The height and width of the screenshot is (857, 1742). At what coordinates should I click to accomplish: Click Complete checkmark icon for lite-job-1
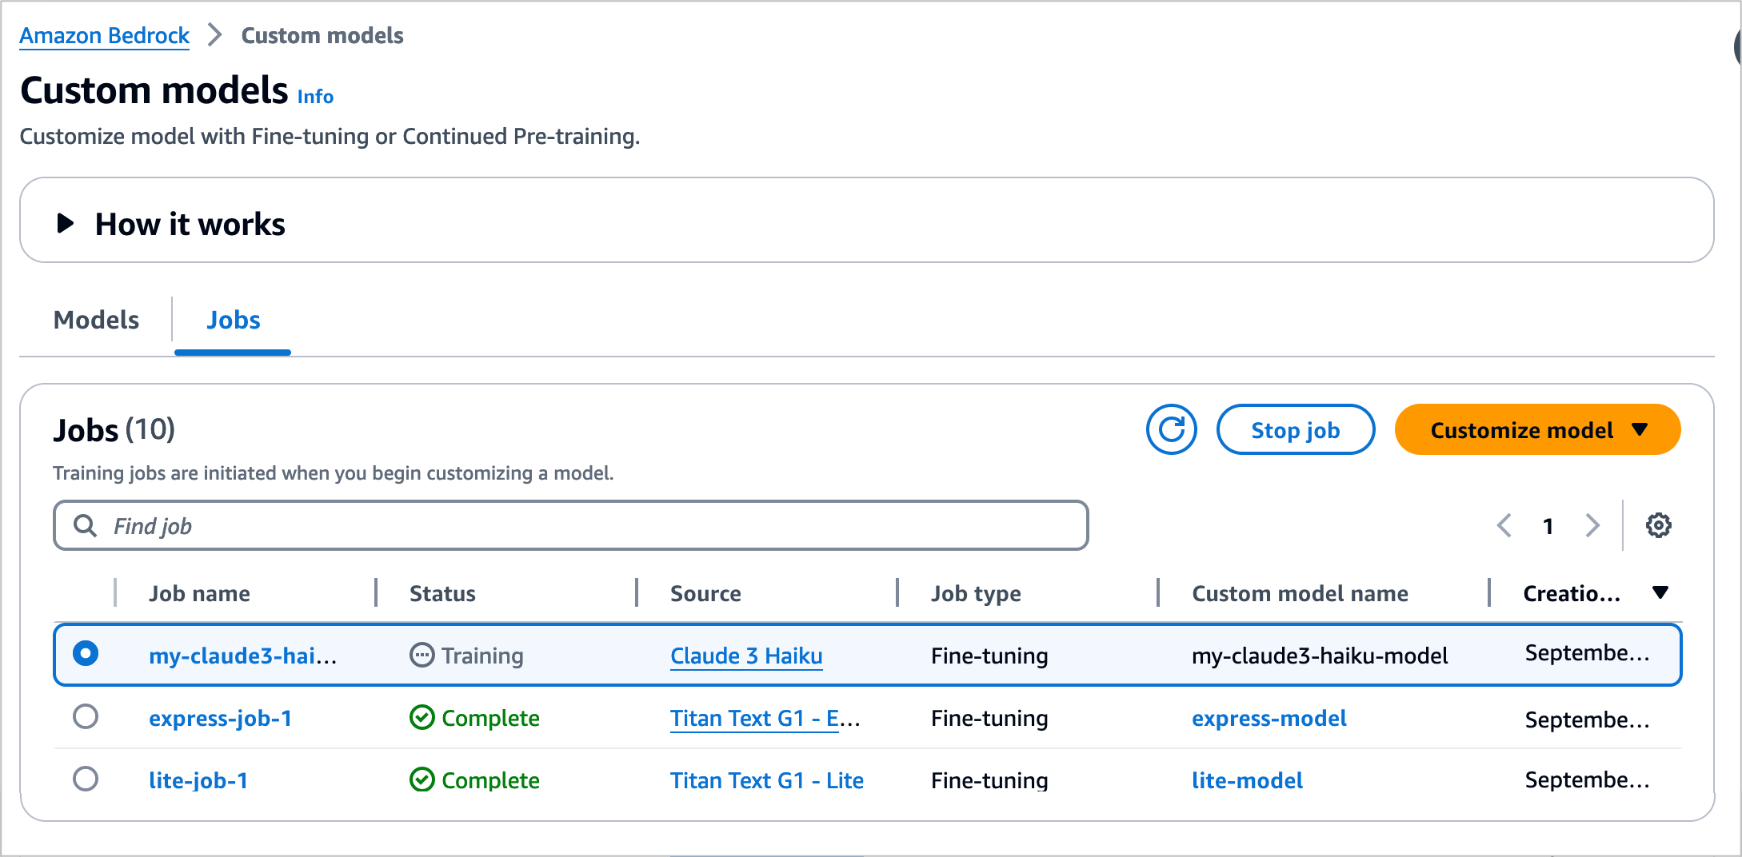click(422, 779)
